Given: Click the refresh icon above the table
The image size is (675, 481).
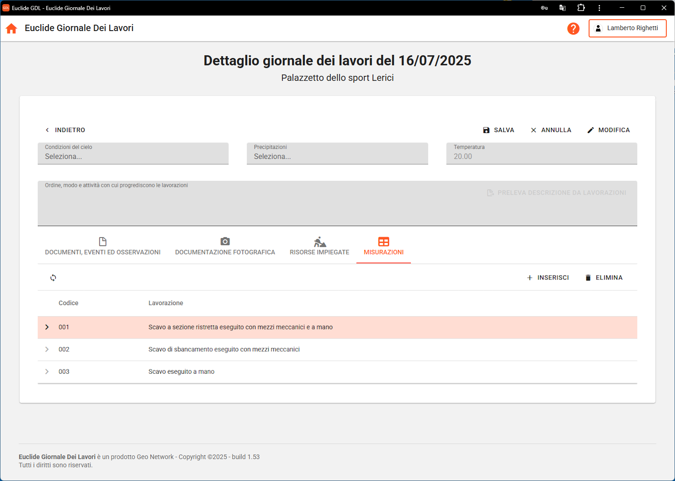Looking at the screenshot, I should (53, 278).
